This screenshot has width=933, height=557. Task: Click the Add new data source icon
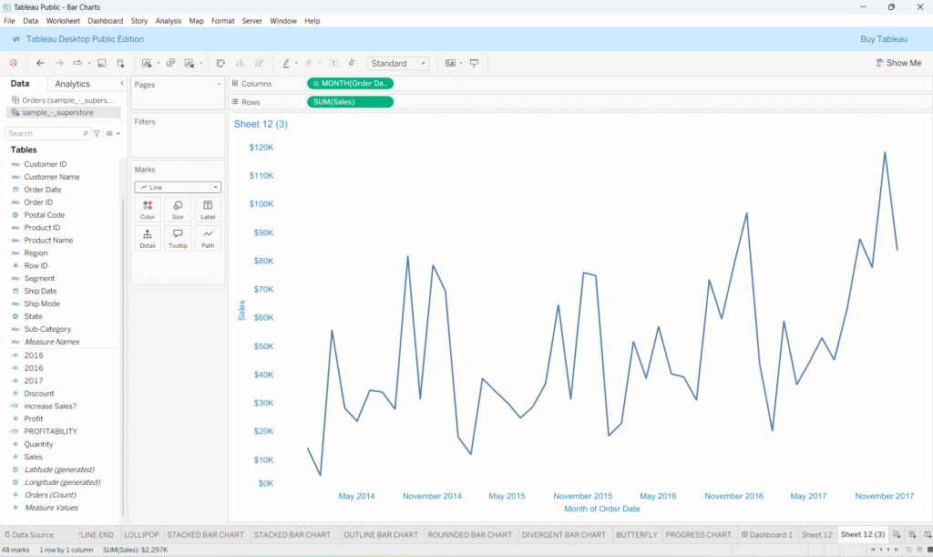point(120,64)
